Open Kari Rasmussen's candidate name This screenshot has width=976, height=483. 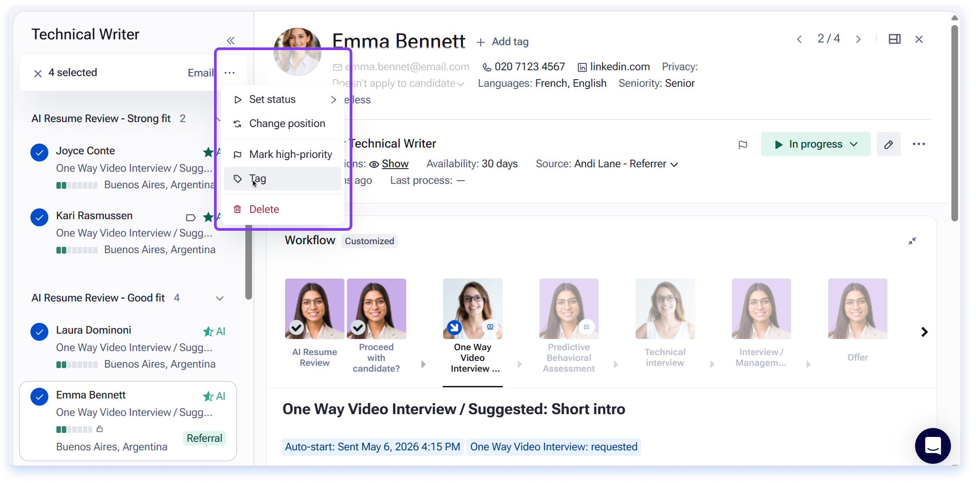(x=94, y=216)
